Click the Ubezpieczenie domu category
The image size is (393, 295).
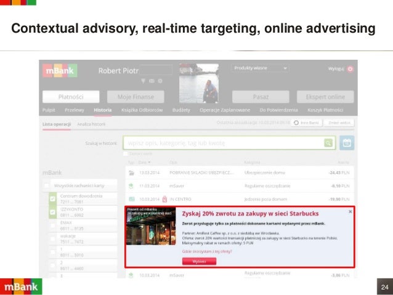pos(265,172)
